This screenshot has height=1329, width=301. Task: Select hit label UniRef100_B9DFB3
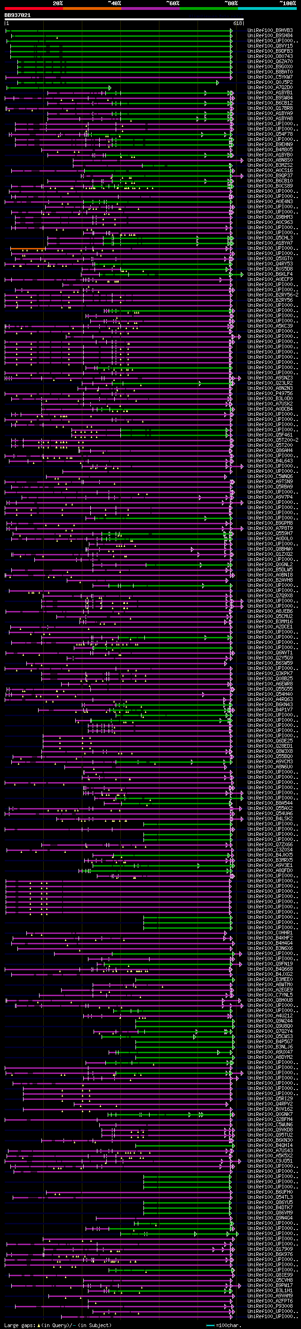[x=270, y=51]
